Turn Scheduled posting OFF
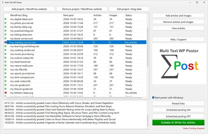 coord(178,116)
